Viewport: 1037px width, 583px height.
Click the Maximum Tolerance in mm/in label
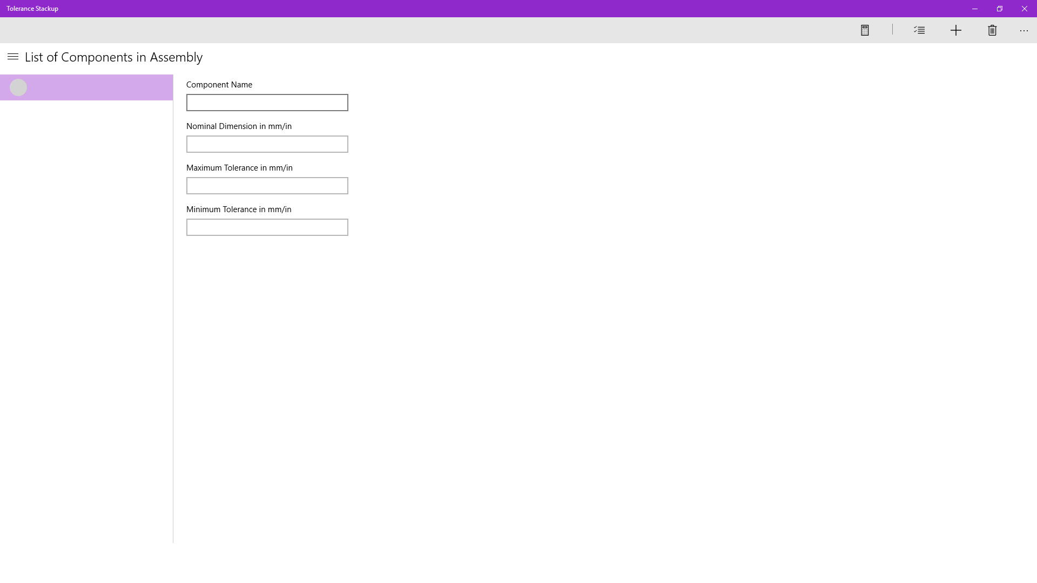coord(239,168)
